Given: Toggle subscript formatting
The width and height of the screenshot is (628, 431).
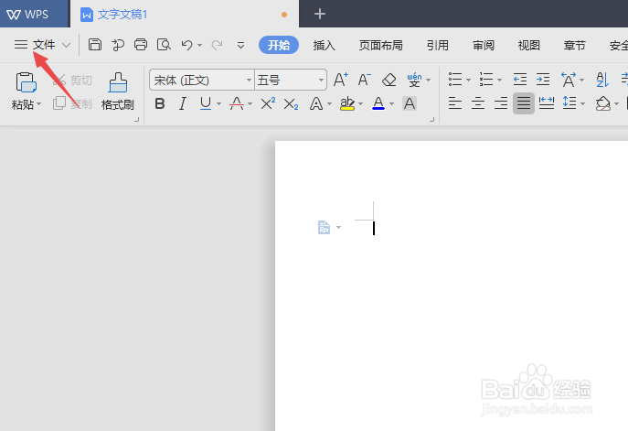Looking at the screenshot, I should coord(292,104).
